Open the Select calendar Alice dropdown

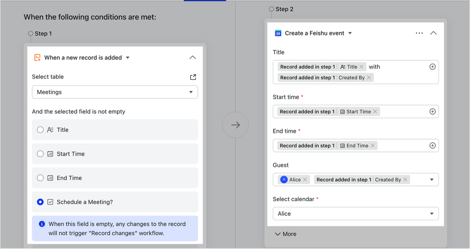356,214
